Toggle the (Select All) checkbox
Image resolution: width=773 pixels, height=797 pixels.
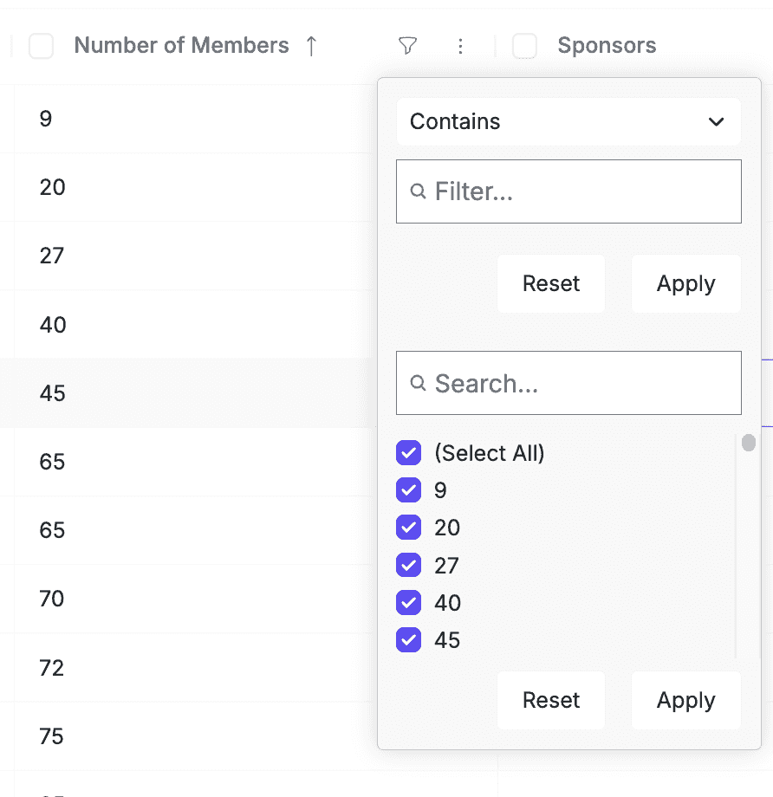(408, 453)
